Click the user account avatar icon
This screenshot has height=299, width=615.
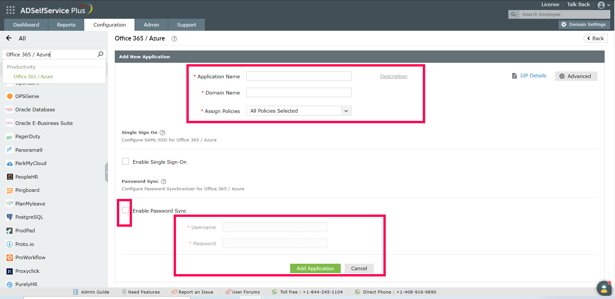[x=601, y=5]
